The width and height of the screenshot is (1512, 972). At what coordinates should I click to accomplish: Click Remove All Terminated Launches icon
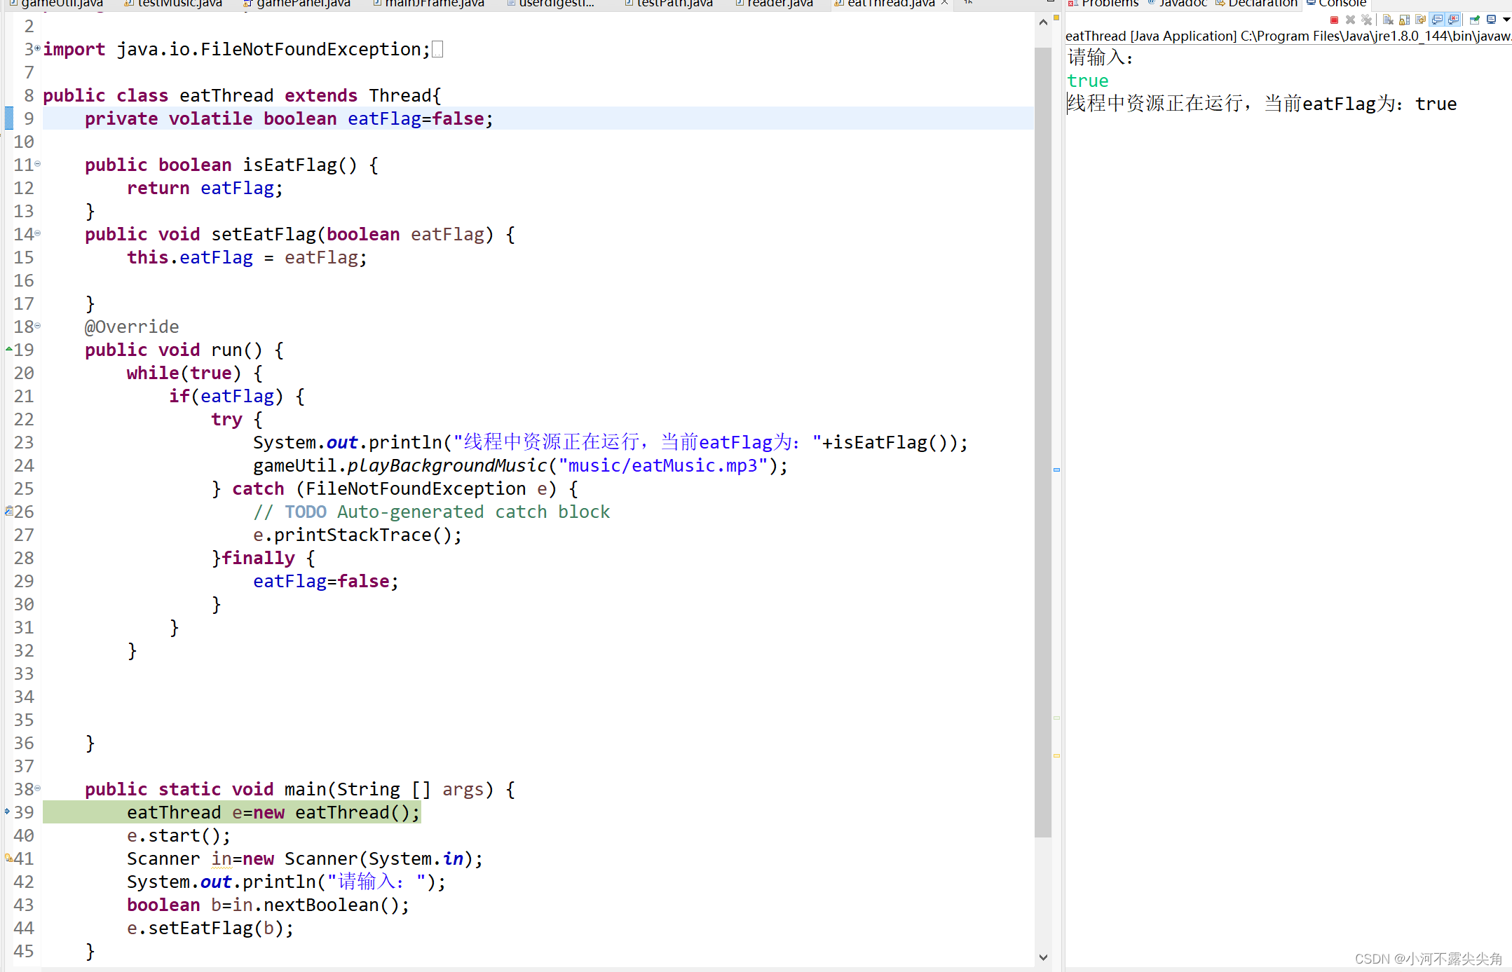1366,20
